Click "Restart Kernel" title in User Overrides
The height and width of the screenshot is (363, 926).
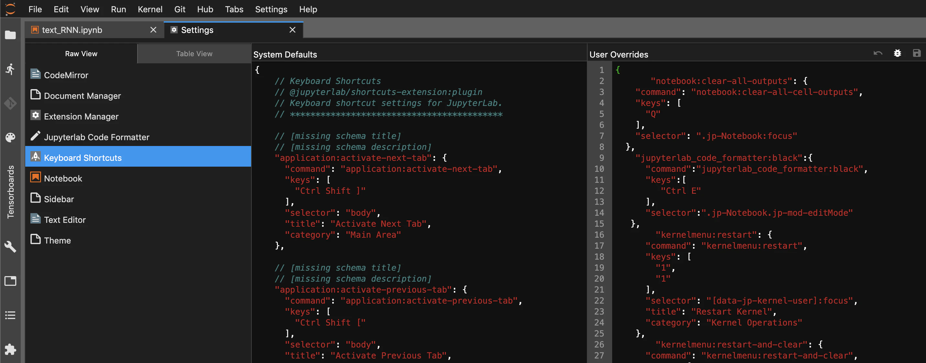[732, 311]
